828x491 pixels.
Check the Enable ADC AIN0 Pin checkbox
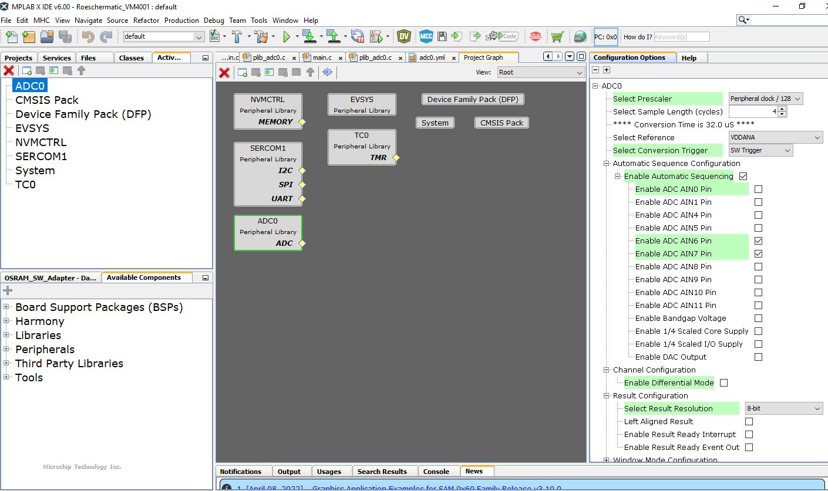click(x=758, y=189)
